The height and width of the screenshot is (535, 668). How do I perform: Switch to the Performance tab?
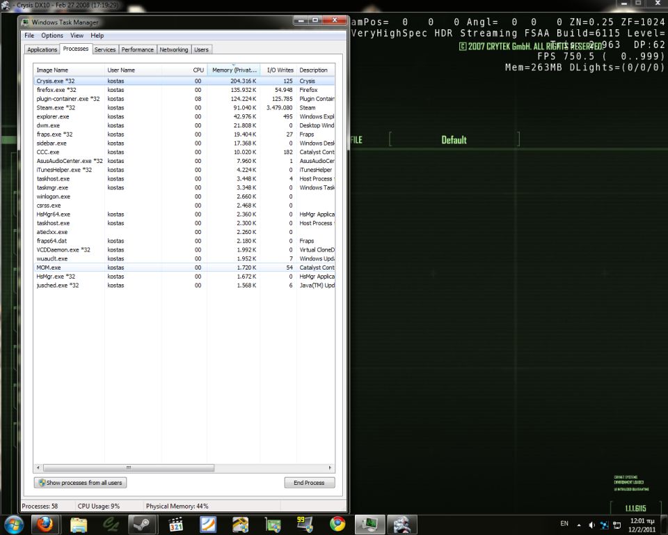click(x=138, y=50)
